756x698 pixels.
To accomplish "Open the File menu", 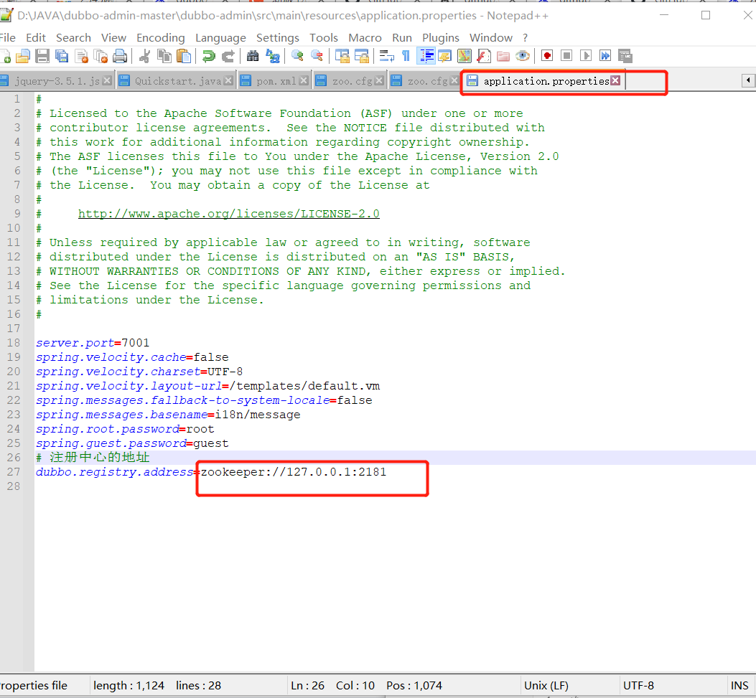I will tap(7, 37).
